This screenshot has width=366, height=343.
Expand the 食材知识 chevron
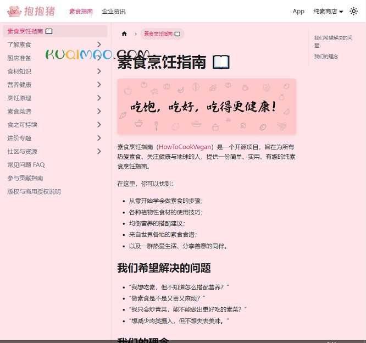pyautogui.click(x=99, y=71)
